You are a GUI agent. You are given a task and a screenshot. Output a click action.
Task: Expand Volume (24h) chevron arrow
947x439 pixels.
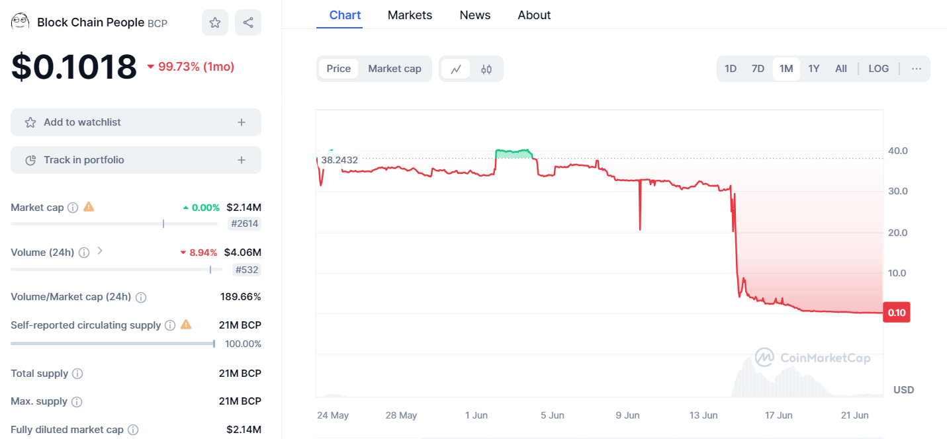point(100,251)
